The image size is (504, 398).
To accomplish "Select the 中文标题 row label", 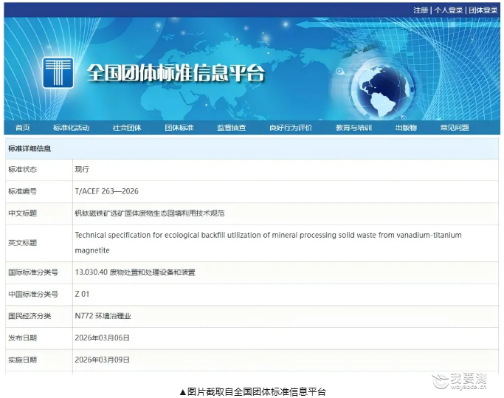I will tap(22, 213).
